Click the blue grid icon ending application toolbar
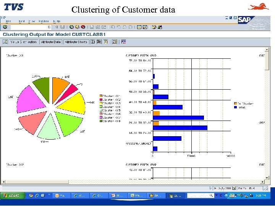This screenshot has height=206, width=275. 123,42
